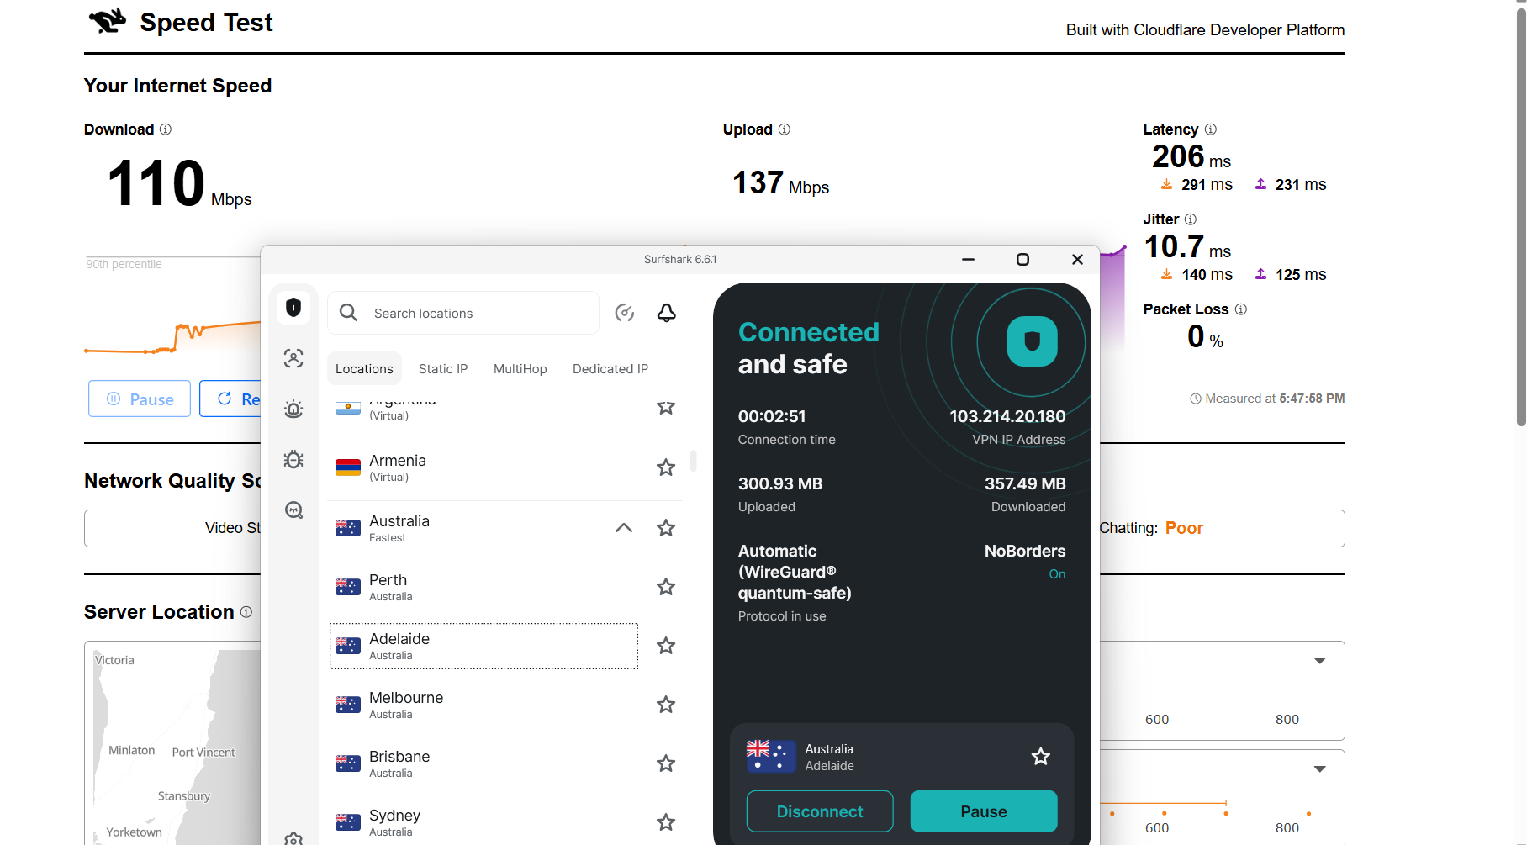Open the Alert feature in the sidebar
The height and width of the screenshot is (845, 1527).
293,409
